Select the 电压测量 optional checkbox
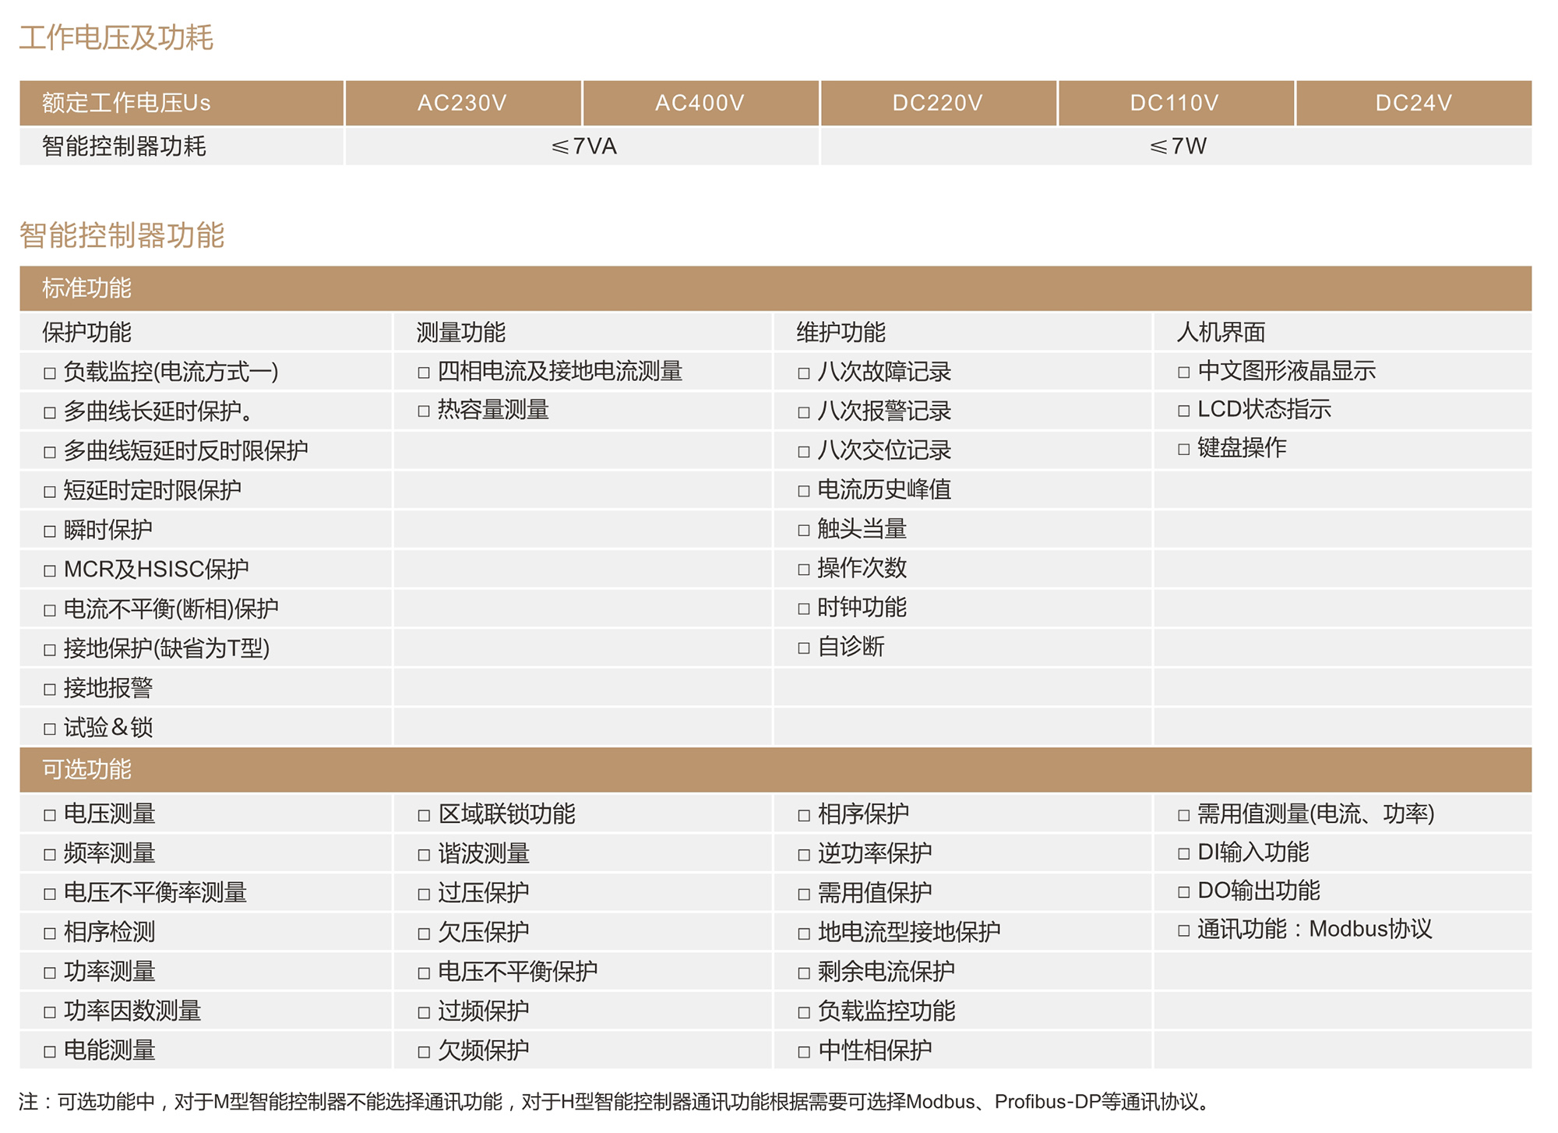The height and width of the screenshot is (1133, 1558). tap(50, 815)
